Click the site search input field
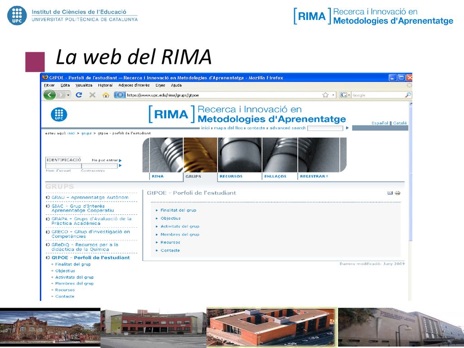This screenshot has height=348, width=464. tap(325, 128)
